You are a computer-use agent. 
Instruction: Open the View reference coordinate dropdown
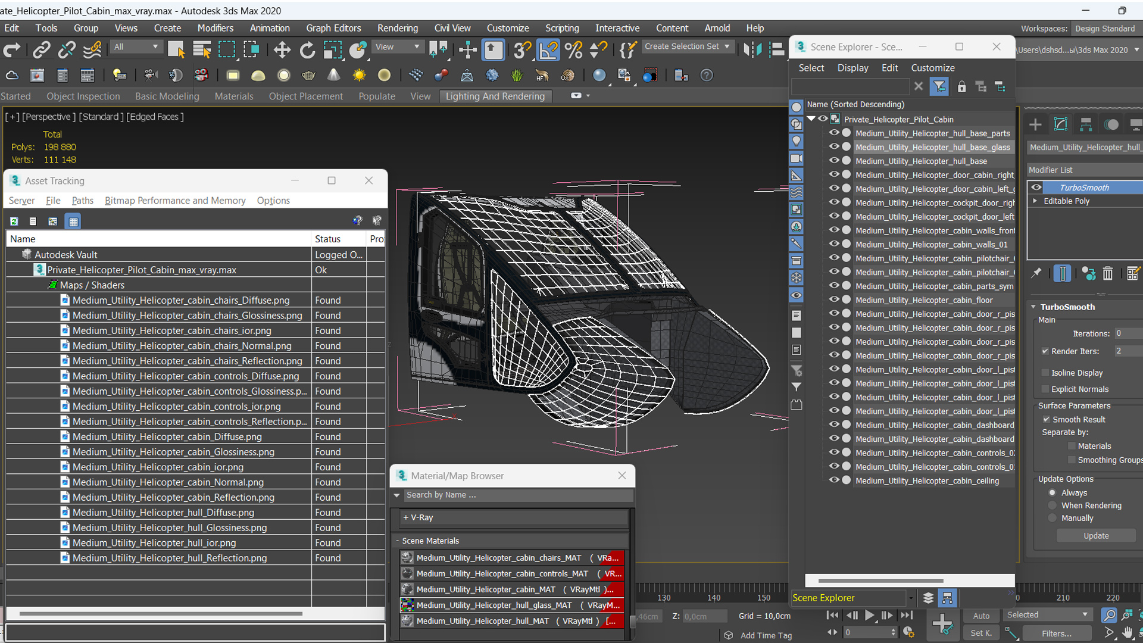point(397,47)
